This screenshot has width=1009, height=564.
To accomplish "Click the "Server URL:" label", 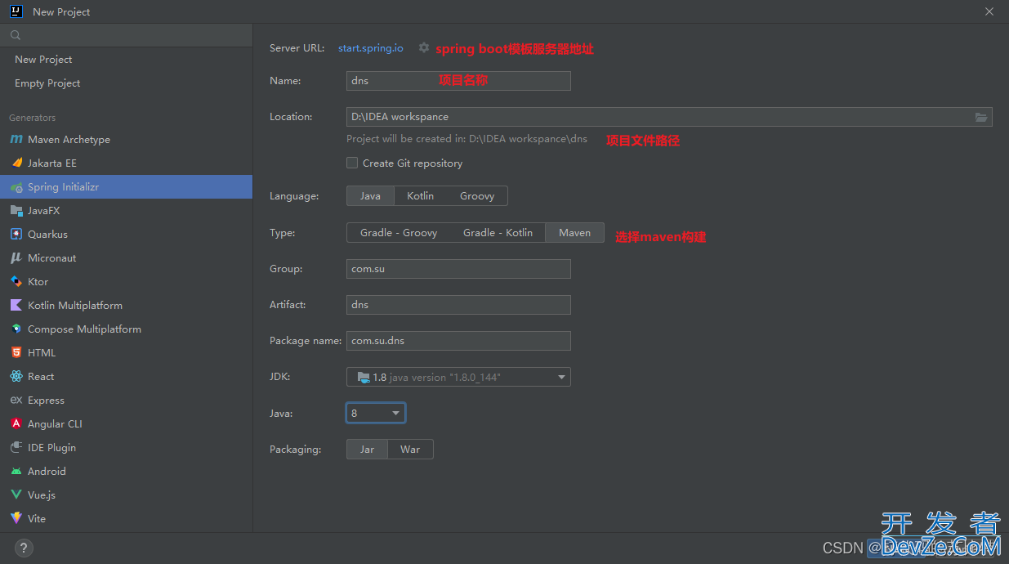I will [297, 48].
